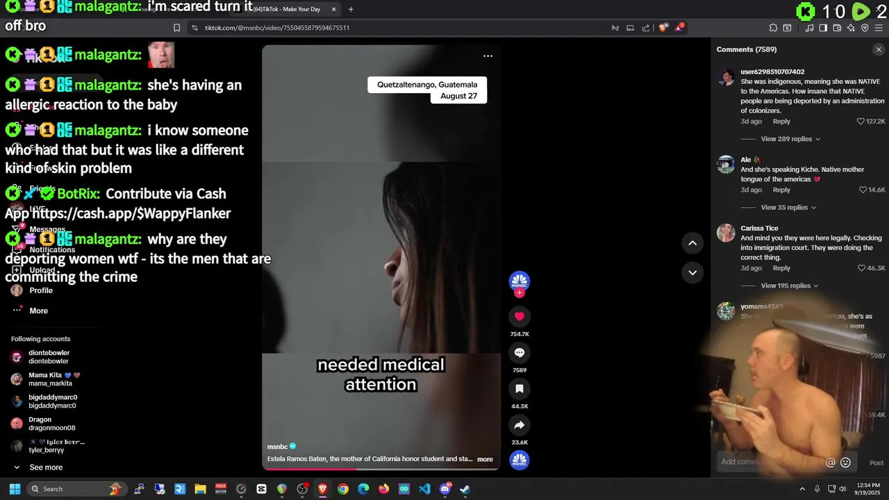Open the video three-dot options menu
889x500 pixels.
point(488,56)
